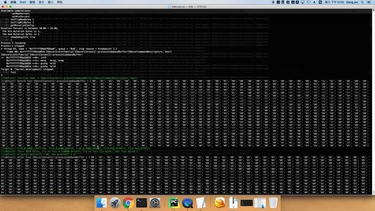Image resolution: width=375 pixels, height=211 pixels.
Task: Open the Window menu in menu bar
Action: point(50,2)
